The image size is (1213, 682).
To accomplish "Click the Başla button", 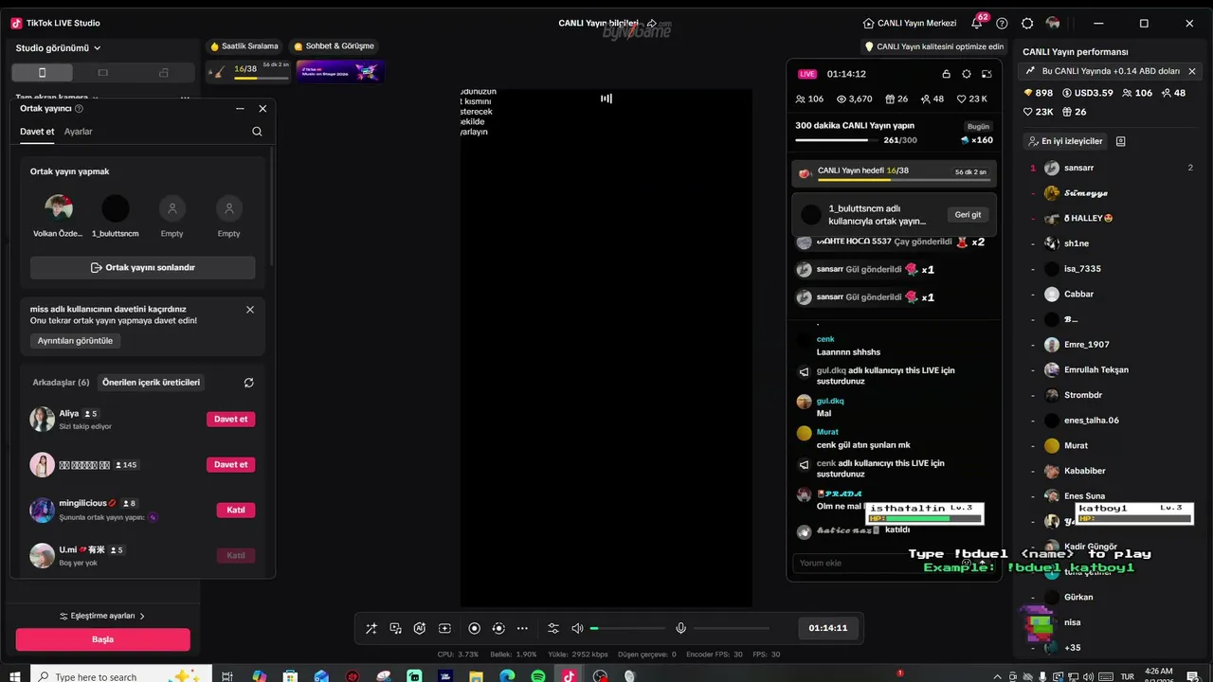I will click(102, 639).
